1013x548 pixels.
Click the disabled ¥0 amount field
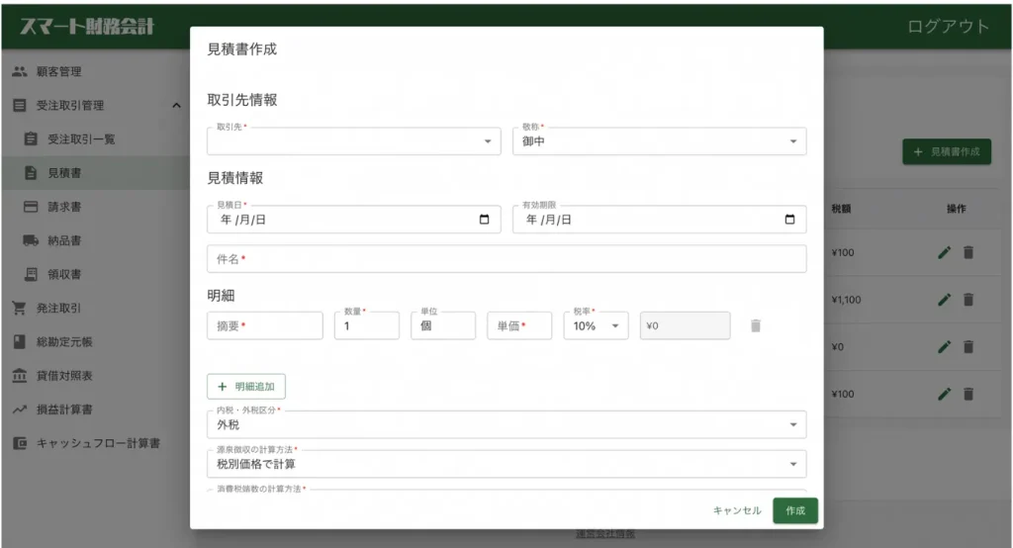(685, 325)
